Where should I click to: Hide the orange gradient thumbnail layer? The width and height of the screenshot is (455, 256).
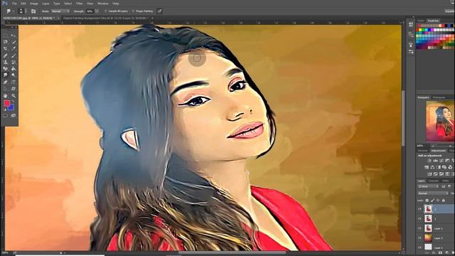(x=419, y=238)
